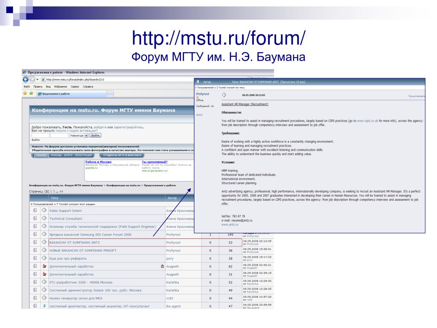Open the Technical Consultant topic

[66, 219]
